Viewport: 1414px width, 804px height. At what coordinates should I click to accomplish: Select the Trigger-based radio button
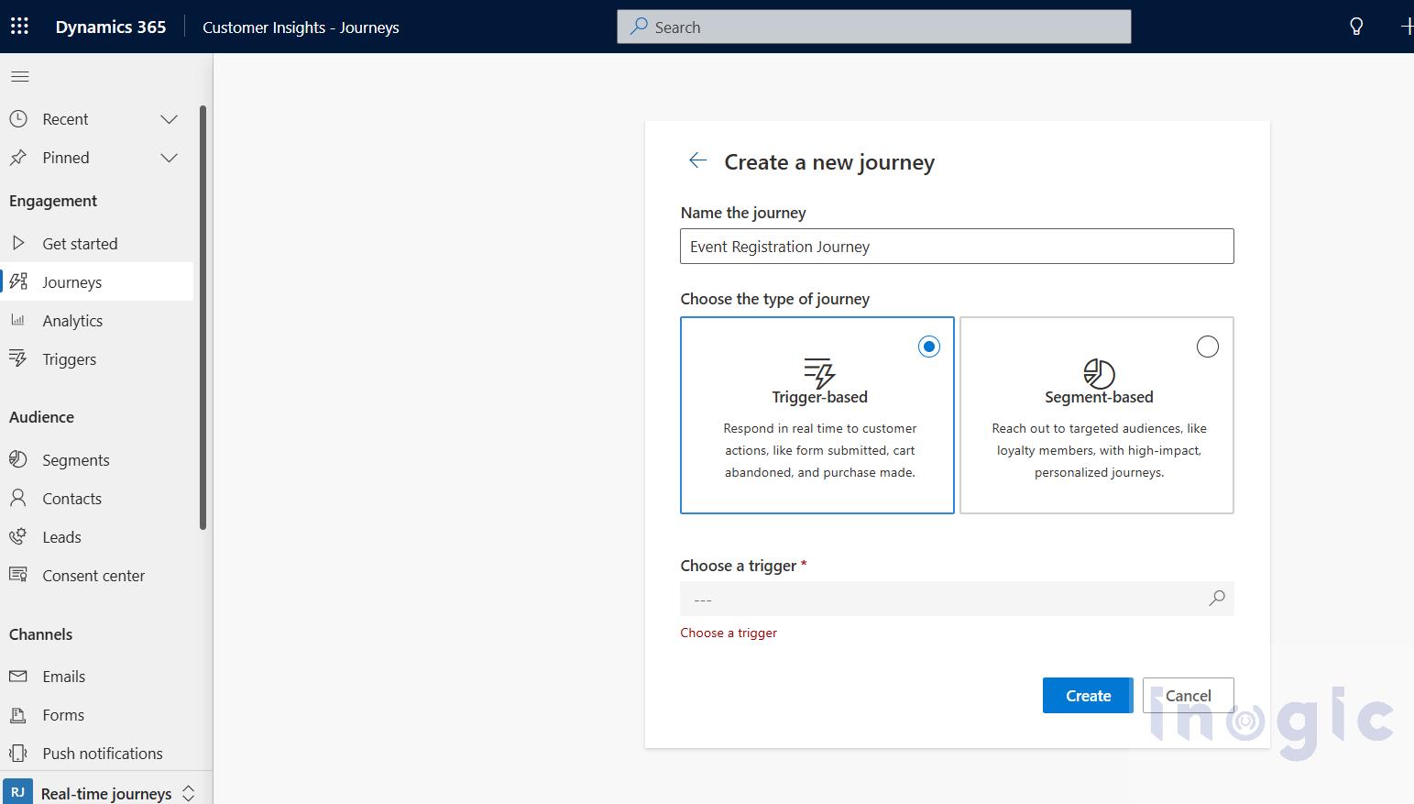point(929,347)
